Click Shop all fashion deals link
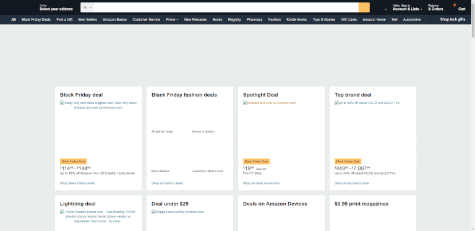This screenshot has height=231, width=475. point(167,183)
